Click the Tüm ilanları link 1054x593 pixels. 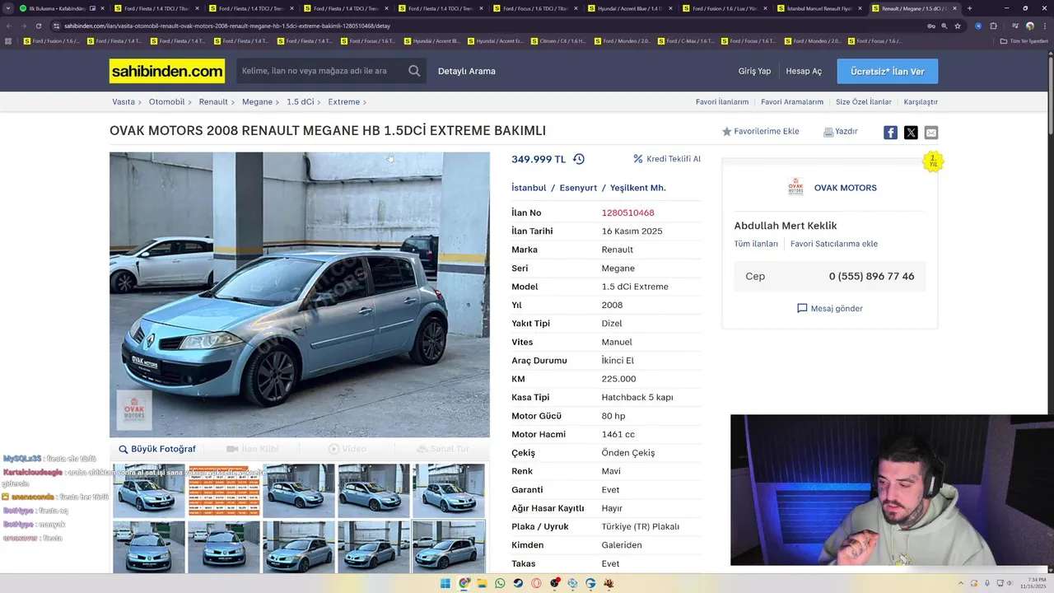pyautogui.click(x=756, y=244)
